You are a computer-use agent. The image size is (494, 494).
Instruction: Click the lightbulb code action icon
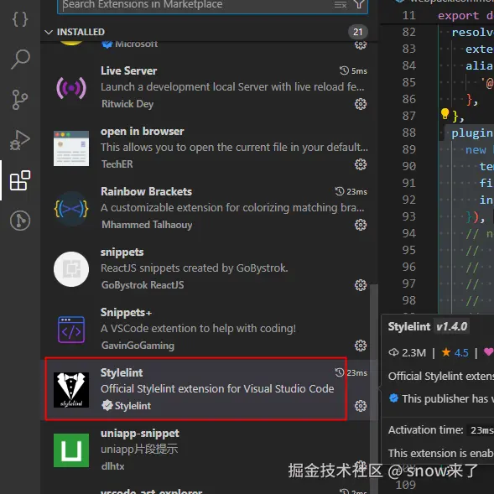click(x=445, y=114)
